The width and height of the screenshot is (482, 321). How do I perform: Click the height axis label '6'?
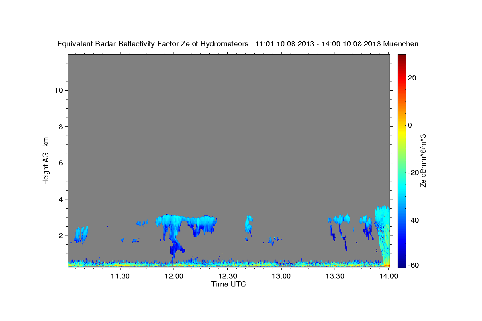click(61, 163)
